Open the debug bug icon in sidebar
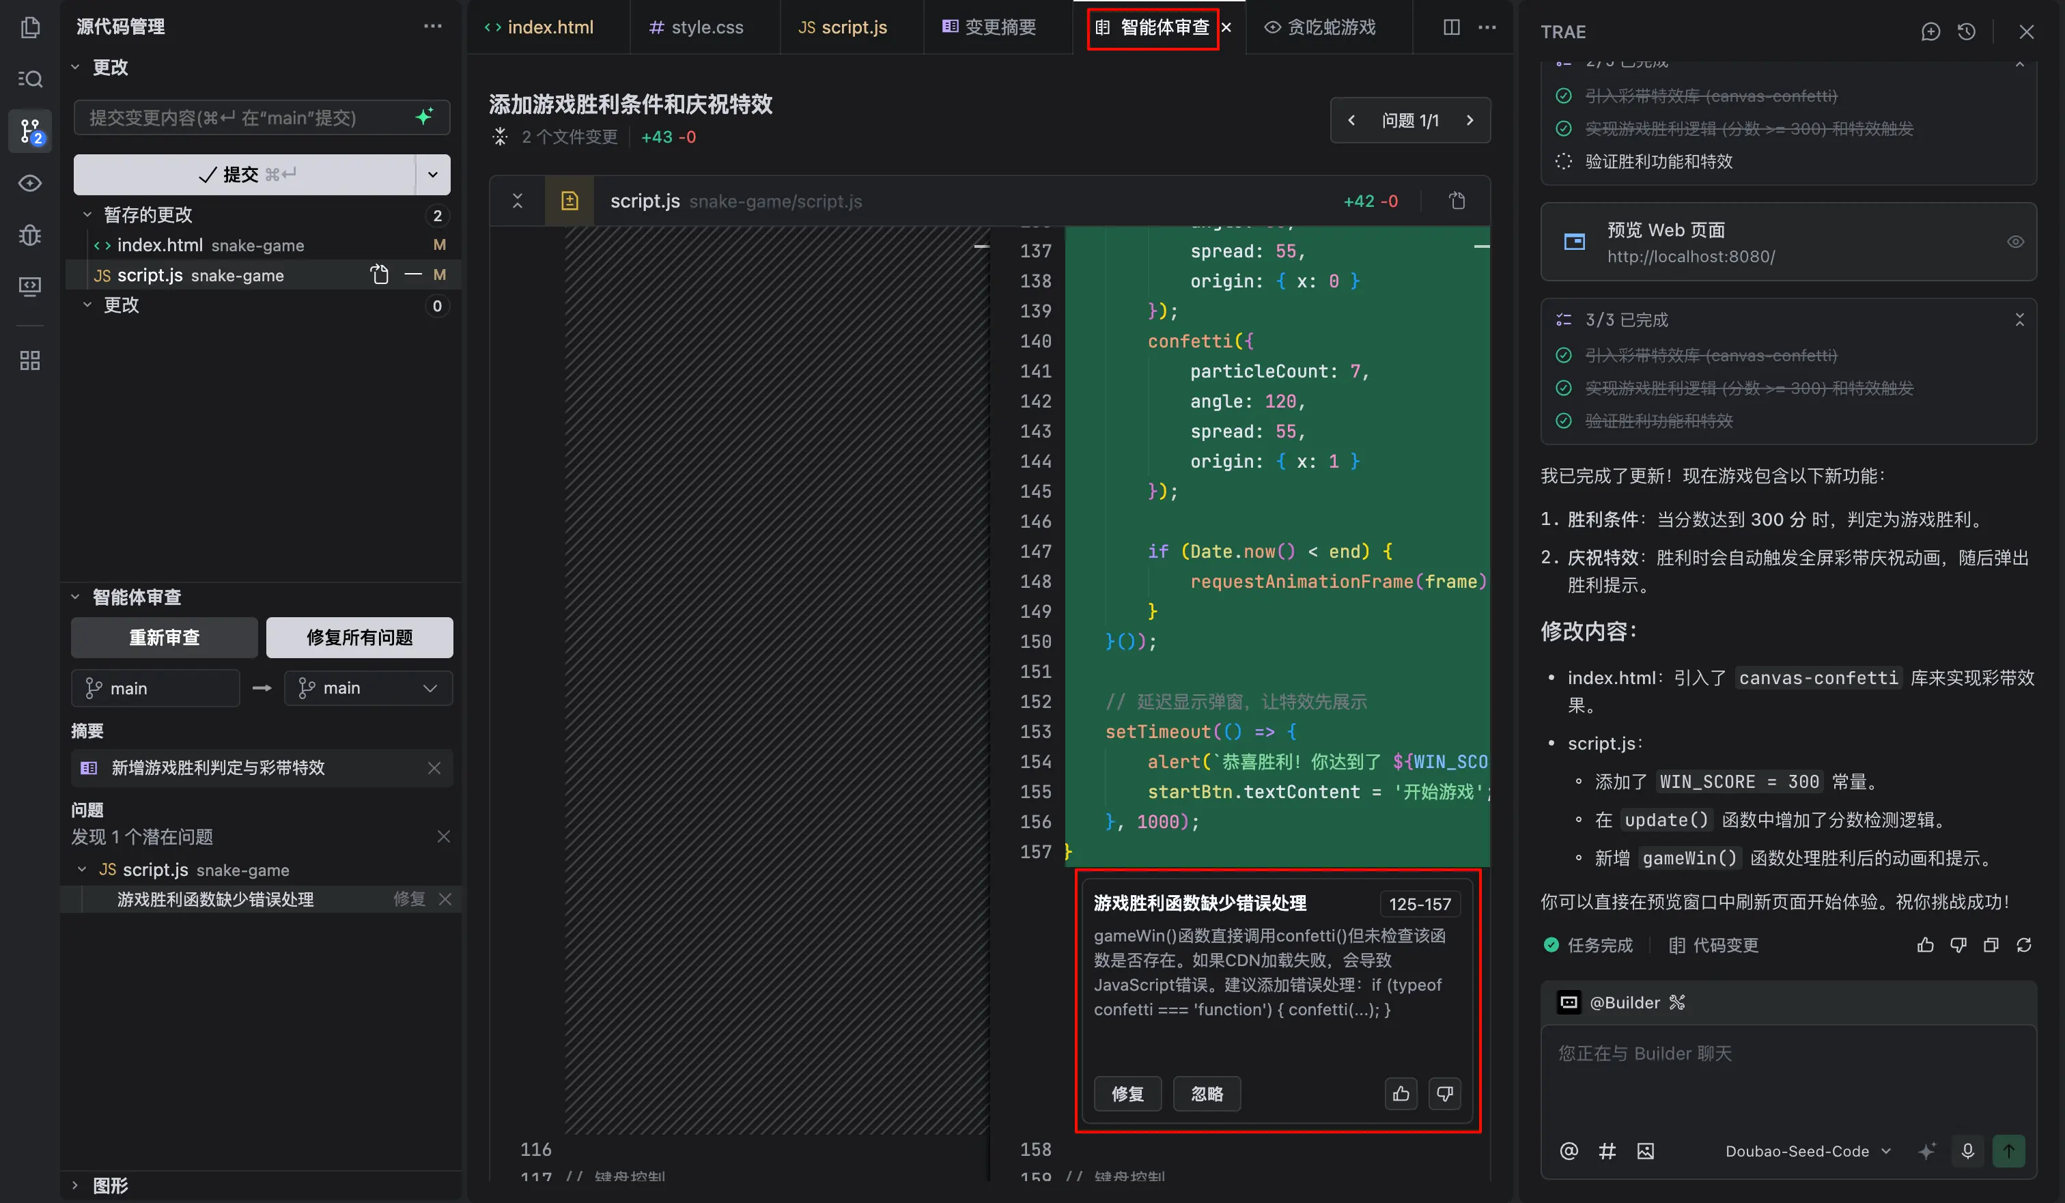The image size is (2065, 1203). [x=30, y=235]
